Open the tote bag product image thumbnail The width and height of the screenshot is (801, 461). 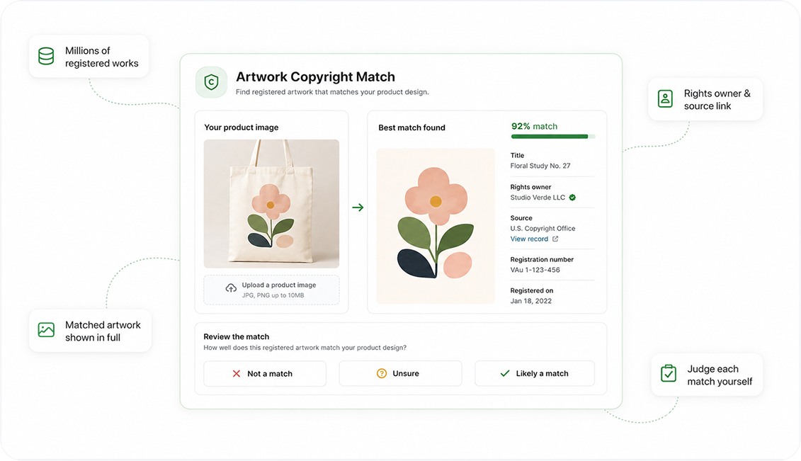[271, 204]
